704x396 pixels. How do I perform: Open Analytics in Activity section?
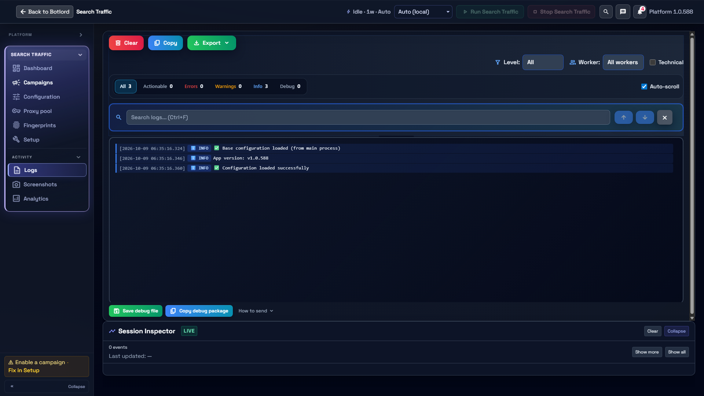click(x=47, y=199)
